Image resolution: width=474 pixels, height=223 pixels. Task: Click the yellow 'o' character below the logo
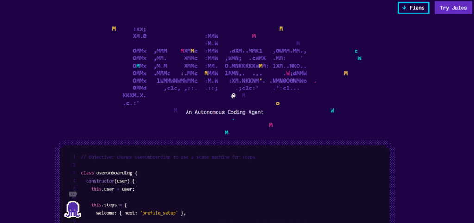coord(277,103)
